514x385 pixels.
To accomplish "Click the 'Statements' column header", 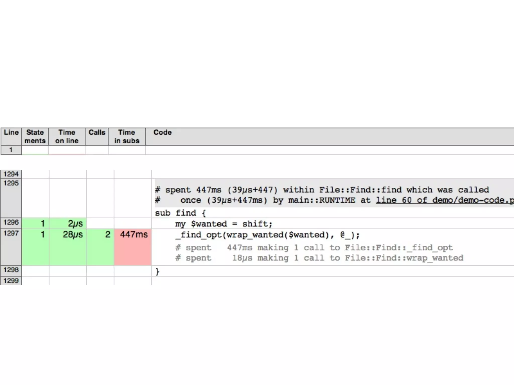I will 35,136.
